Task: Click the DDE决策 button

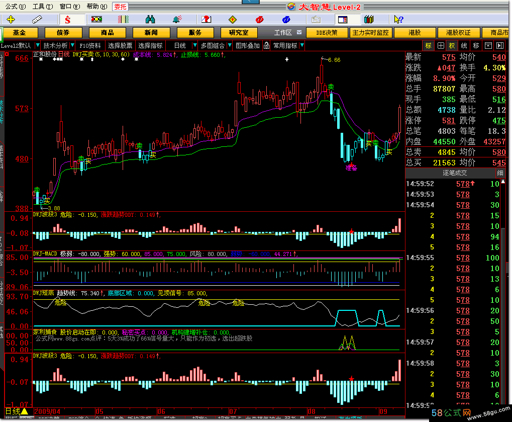Action: [x=327, y=33]
